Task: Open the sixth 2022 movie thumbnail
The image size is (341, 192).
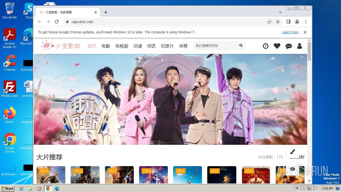Action: 222,175
